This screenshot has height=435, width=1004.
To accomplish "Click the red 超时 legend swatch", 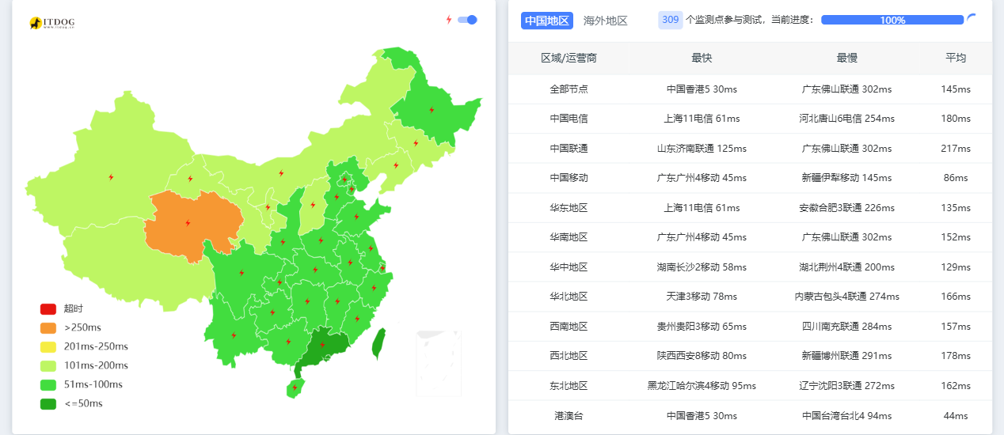I will pos(48,308).
